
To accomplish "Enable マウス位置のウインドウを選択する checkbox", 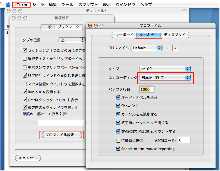I will point(25,84).
